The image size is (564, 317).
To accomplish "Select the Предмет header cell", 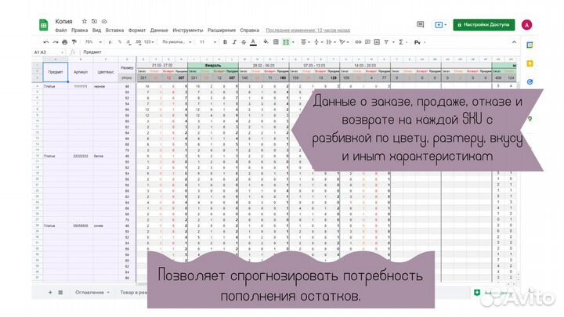I will 56,72.
